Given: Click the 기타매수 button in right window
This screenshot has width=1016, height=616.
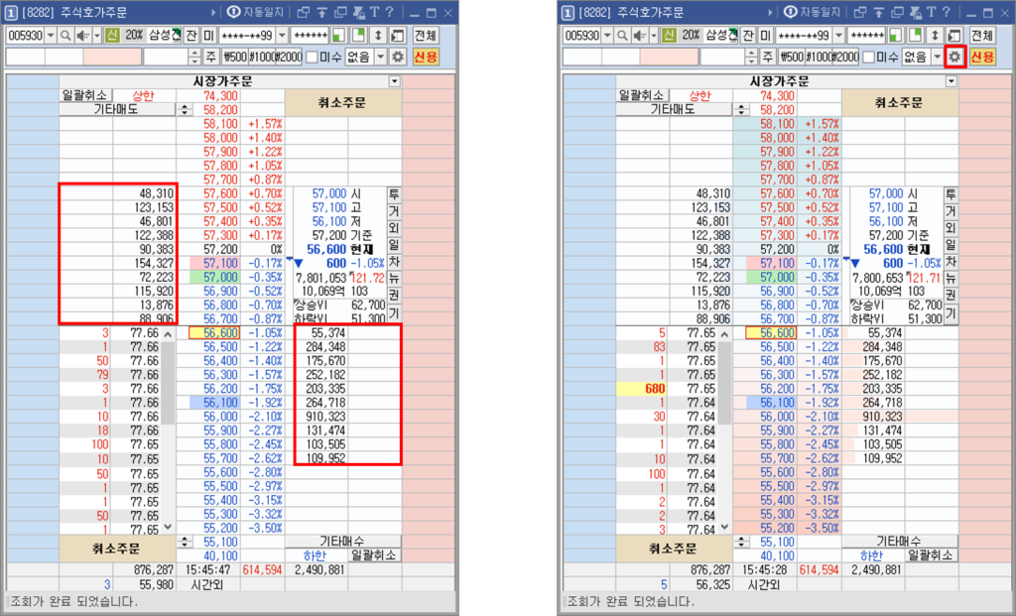Looking at the screenshot, I should point(899,541).
